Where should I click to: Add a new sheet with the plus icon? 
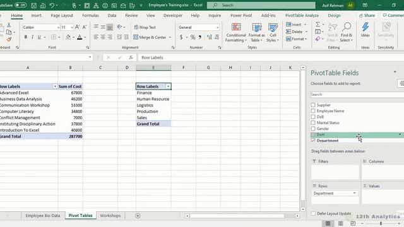pyautogui.click(x=138, y=216)
